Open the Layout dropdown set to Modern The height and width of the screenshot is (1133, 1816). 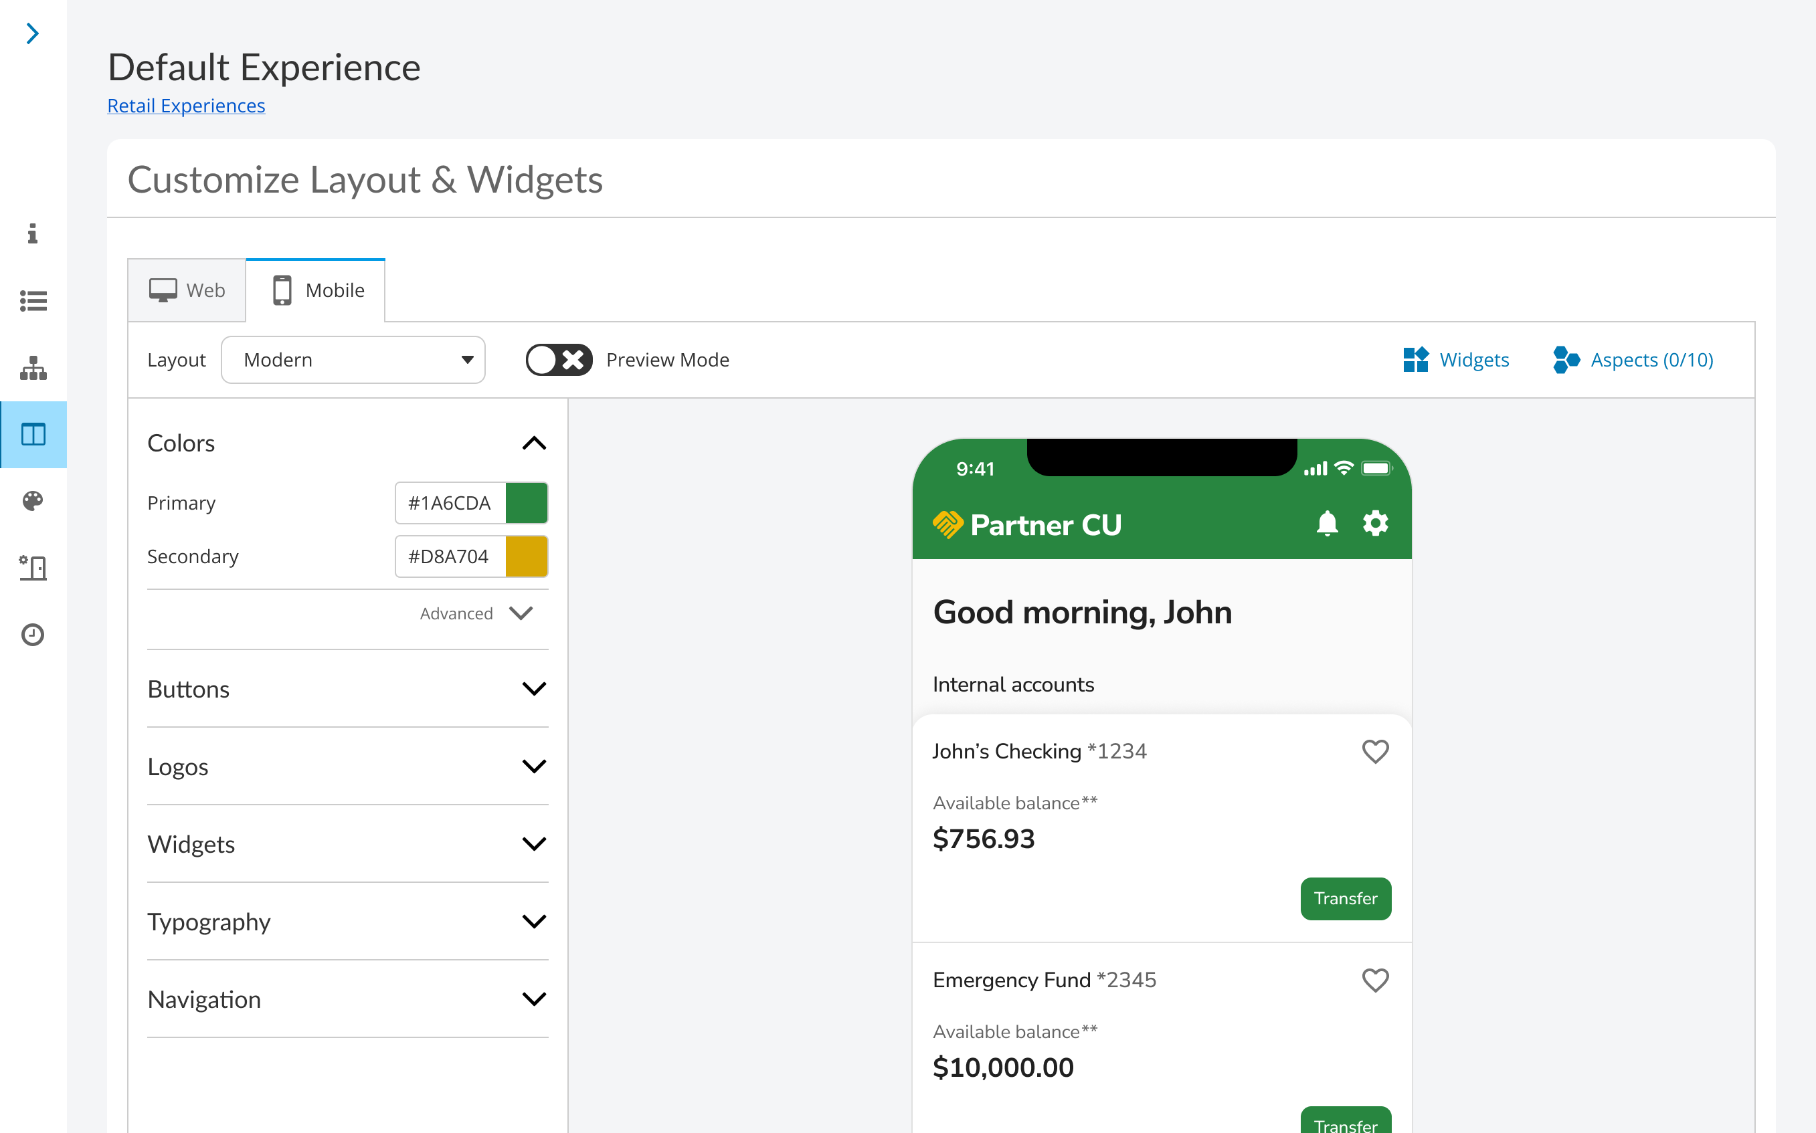[353, 360]
